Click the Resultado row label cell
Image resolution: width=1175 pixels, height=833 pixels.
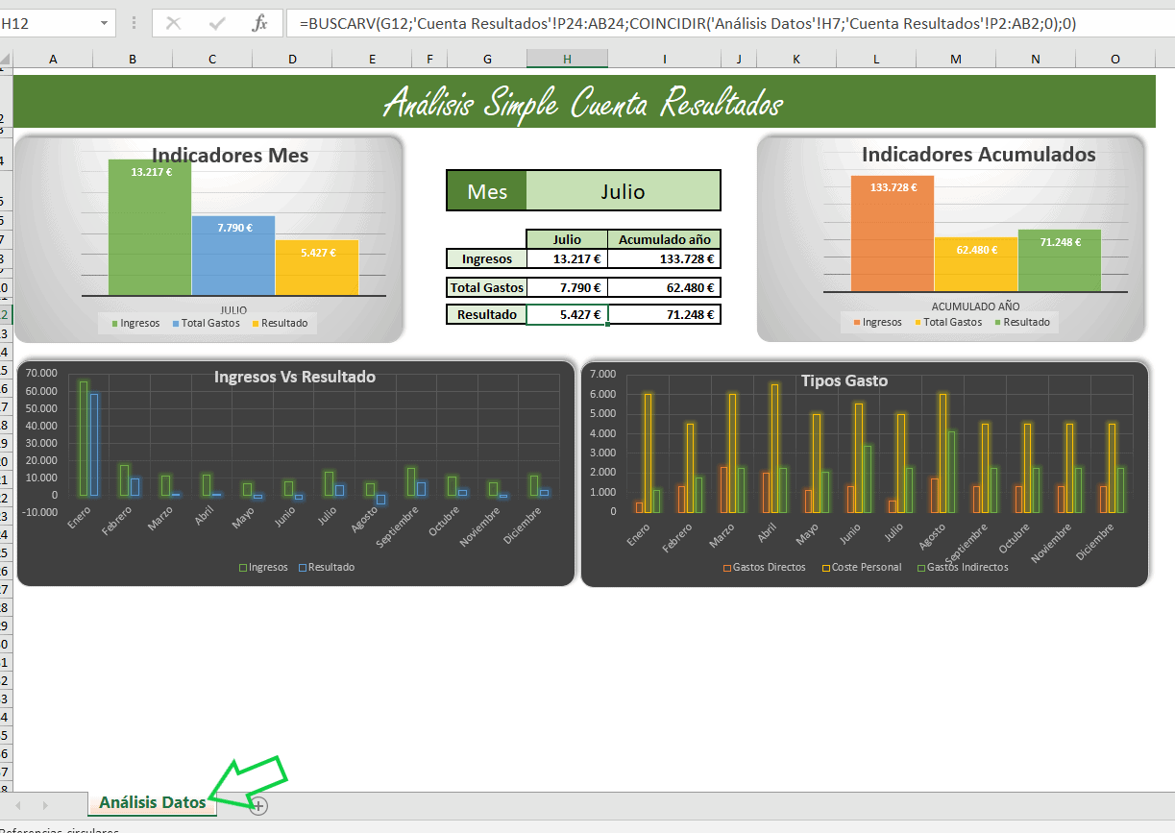coord(487,314)
